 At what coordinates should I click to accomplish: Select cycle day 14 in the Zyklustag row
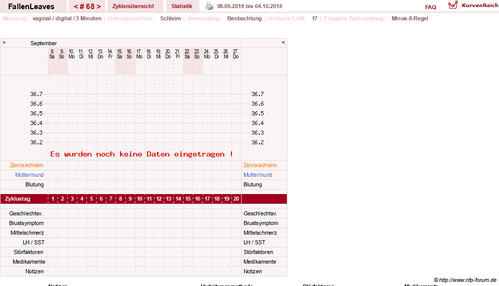[178, 199]
